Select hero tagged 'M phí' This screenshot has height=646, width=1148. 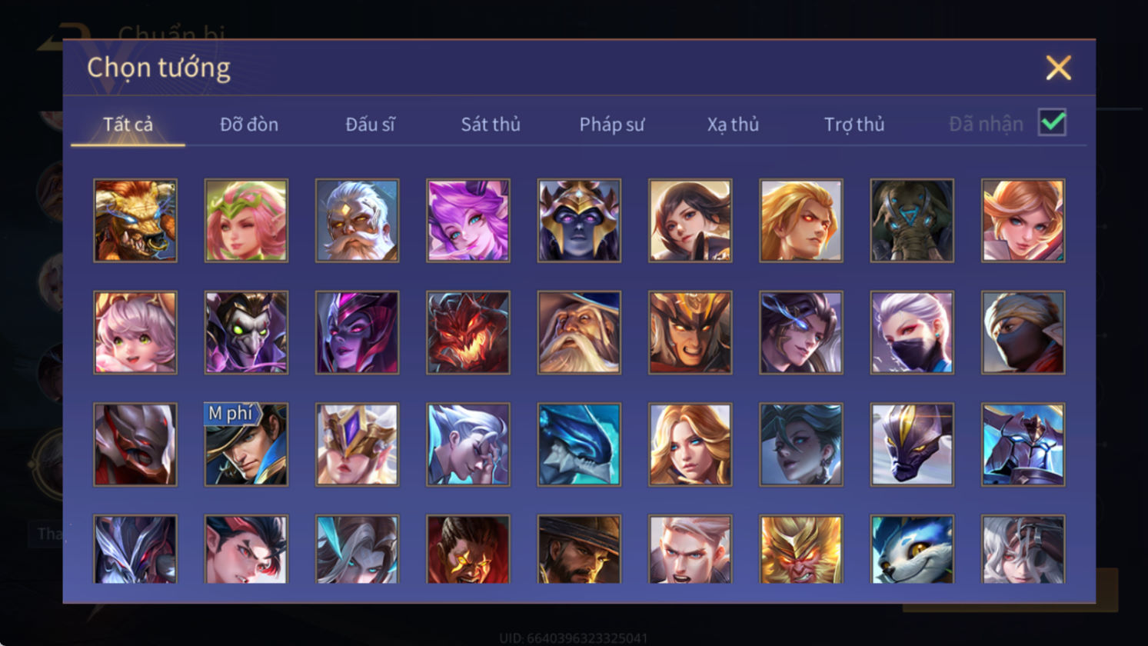pos(246,445)
